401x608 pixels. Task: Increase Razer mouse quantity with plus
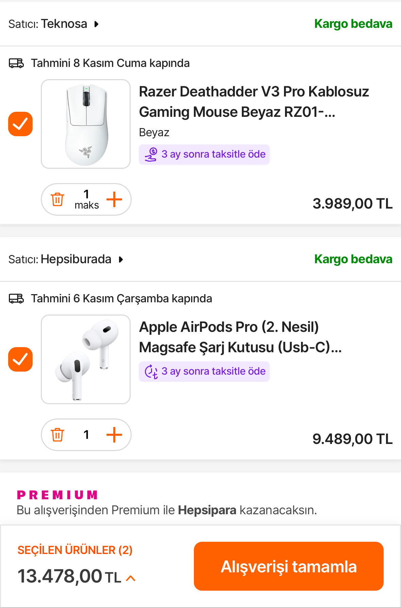(x=114, y=199)
